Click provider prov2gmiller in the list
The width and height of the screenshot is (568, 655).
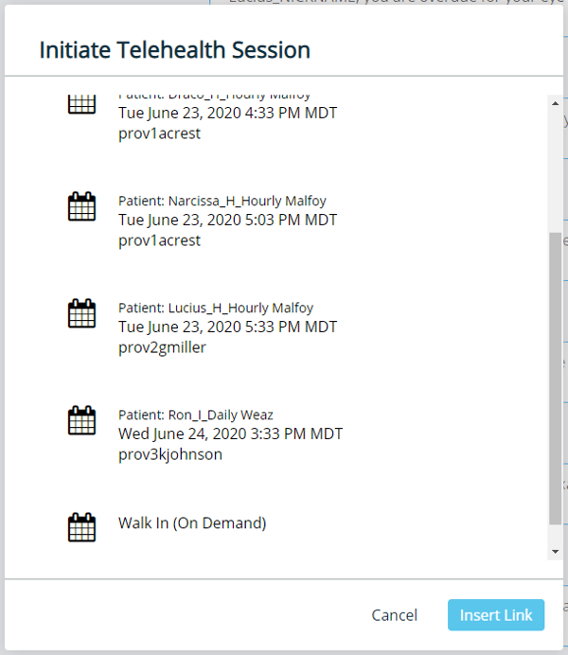coord(162,347)
